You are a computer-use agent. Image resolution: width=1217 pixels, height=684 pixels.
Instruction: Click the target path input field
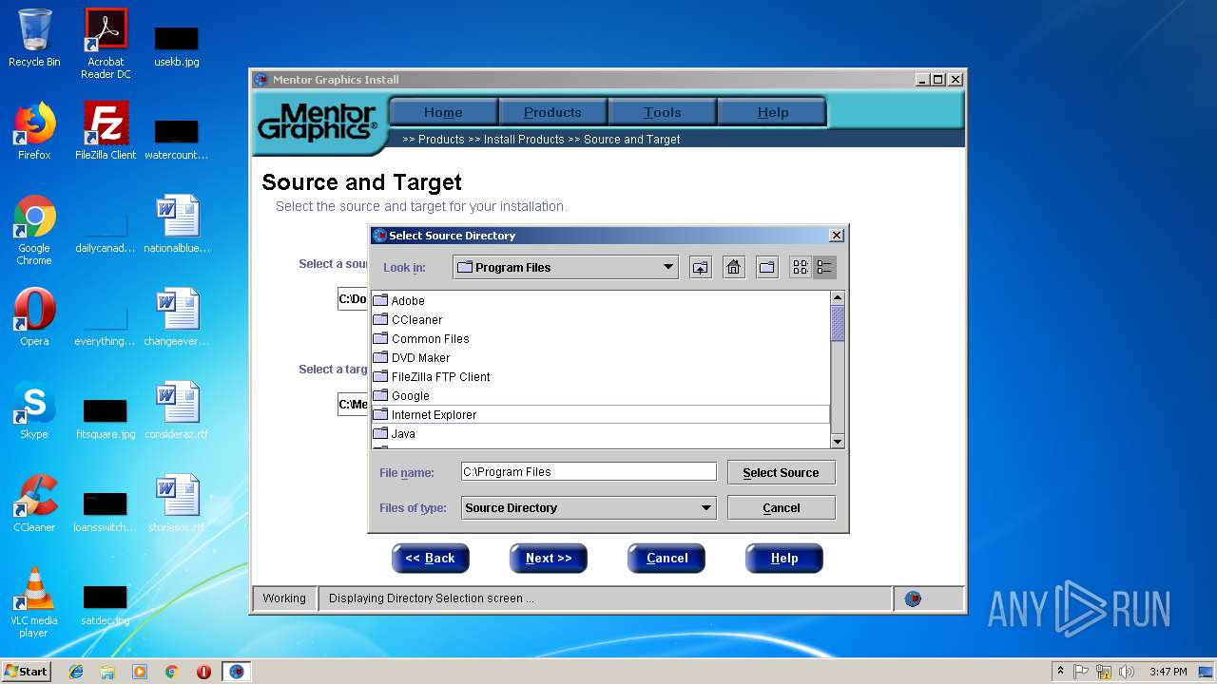tap(353, 405)
